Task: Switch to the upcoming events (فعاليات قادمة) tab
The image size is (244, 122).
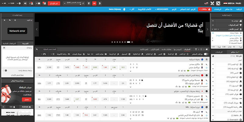Action: [x=167, y=49]
